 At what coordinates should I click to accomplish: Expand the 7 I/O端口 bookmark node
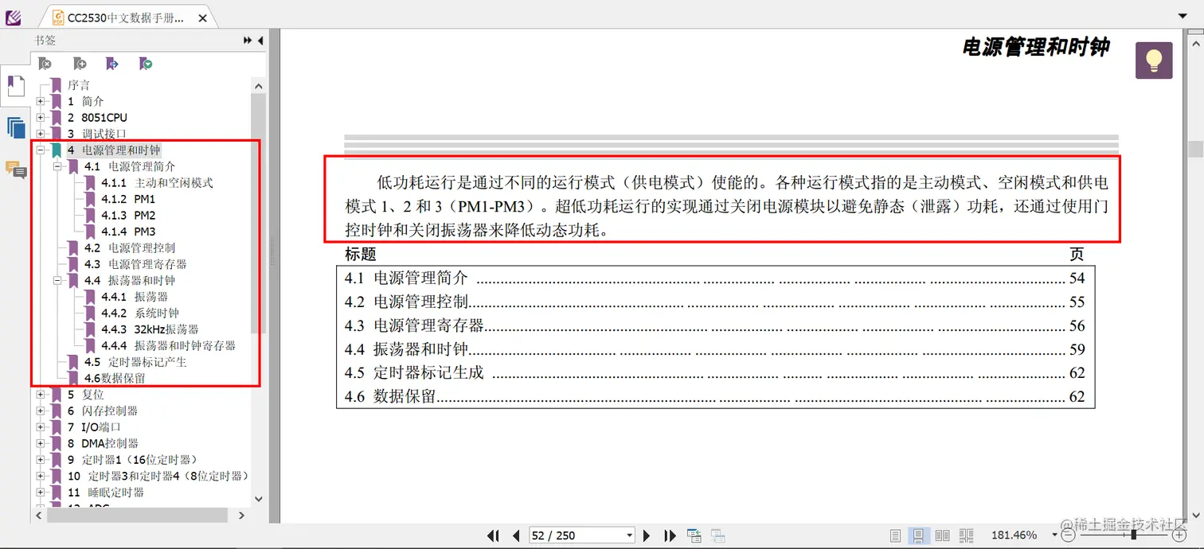pos(41,427)
